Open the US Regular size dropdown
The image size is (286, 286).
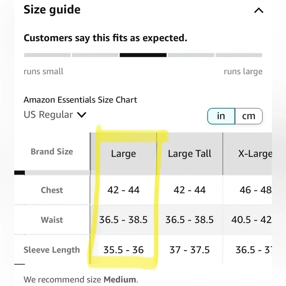55,115
